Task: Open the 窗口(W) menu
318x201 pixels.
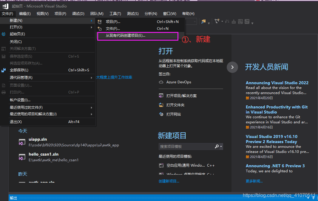Action: pyautogui.click(x=169, y=14)
